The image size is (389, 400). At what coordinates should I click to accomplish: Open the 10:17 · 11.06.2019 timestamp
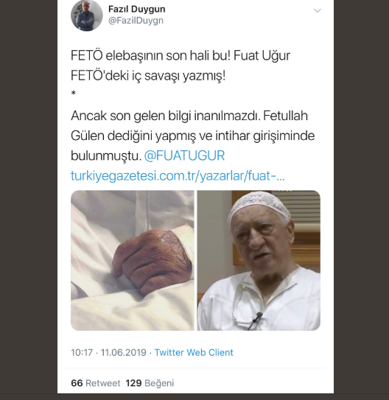pyautogui.click(x=108, y=353)
